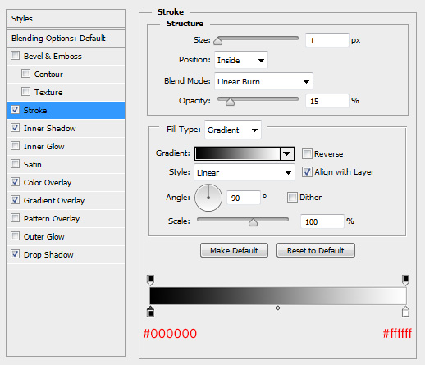Open the Drop Shadow settings
Screen dimensions: 425x365
48,254
